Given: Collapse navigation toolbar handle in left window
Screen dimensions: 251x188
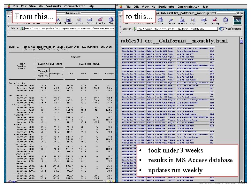Looking at the screenshot, I should tap(8, 20).
